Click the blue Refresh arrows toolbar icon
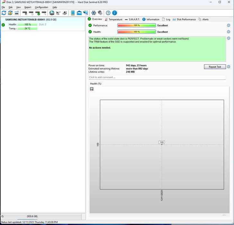This screenshot has width=234, height=225. (4, 13)
